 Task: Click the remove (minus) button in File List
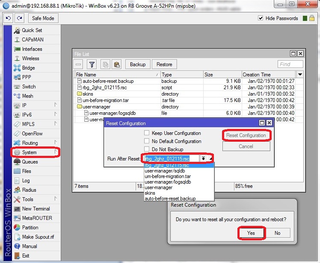[78, 64]
